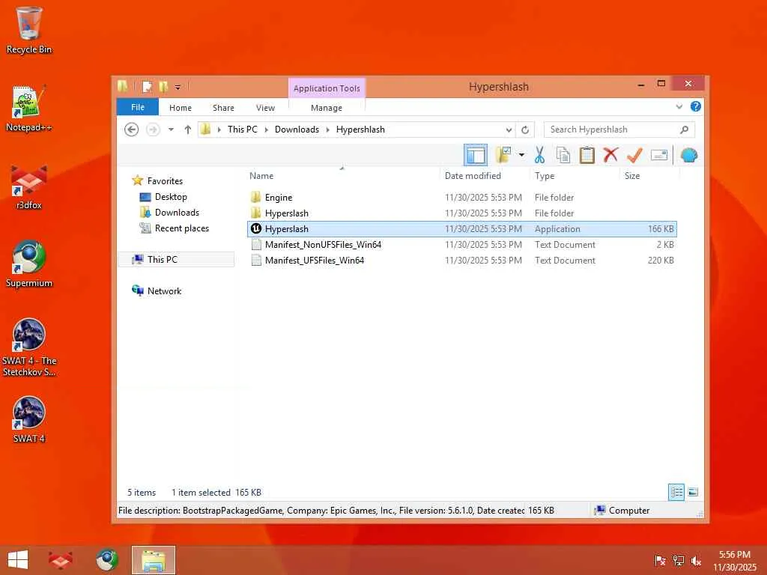767x575 pixels.
Task: Switch to Large icons view toggle
Action: pos(693,492)
